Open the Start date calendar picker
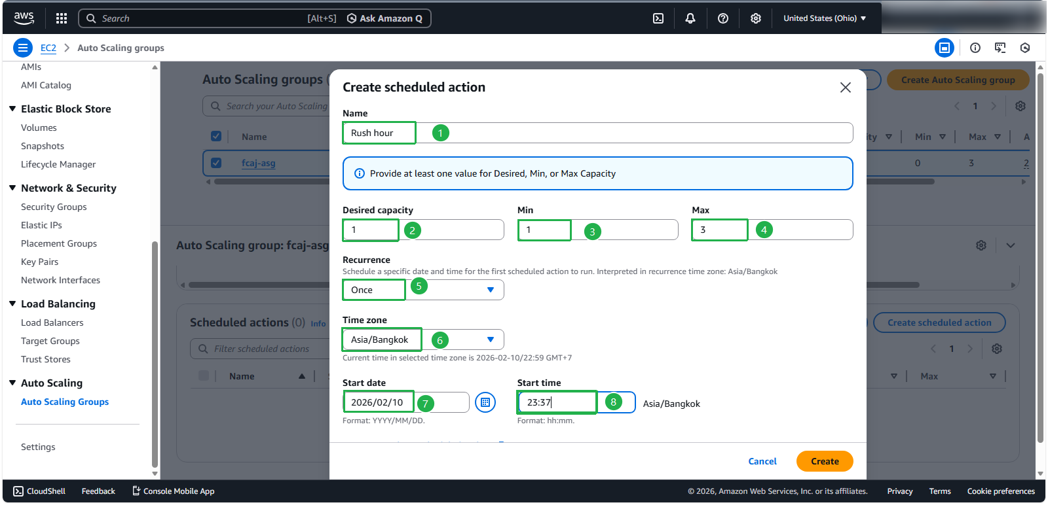Image resolution: width=1048 pixels, height=505 pixels. pyautogui.click(x=485, y=402)
